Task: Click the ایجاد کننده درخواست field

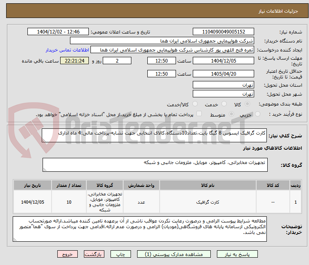Action: click(x=172, y=50)
